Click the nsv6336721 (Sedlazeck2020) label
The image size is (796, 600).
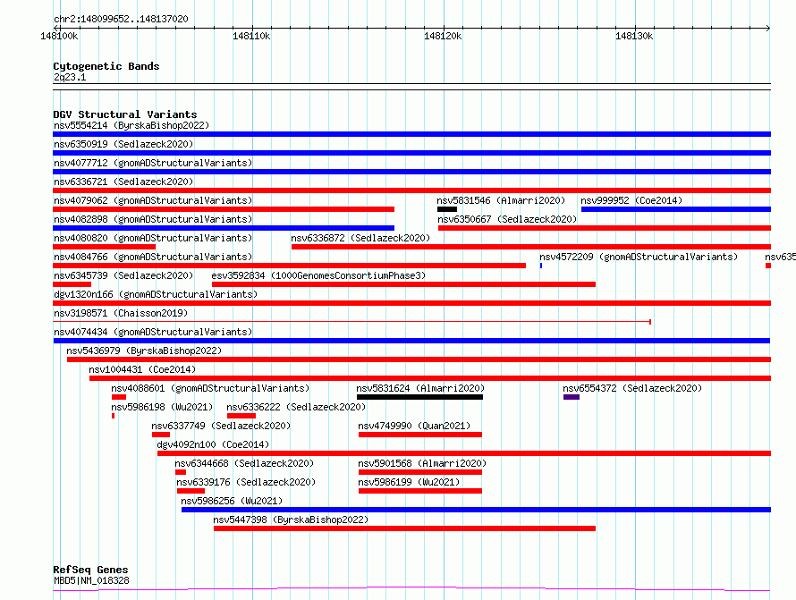[x=123, y=182]
